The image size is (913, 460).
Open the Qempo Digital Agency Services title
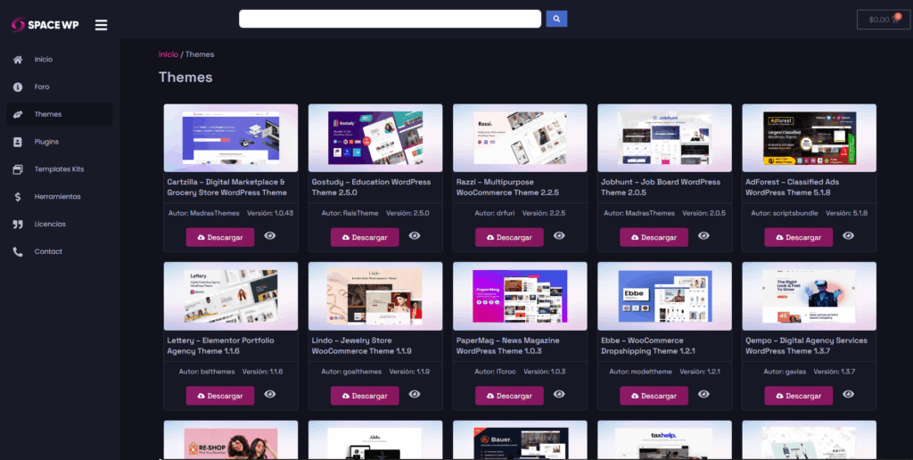point(806,346)
